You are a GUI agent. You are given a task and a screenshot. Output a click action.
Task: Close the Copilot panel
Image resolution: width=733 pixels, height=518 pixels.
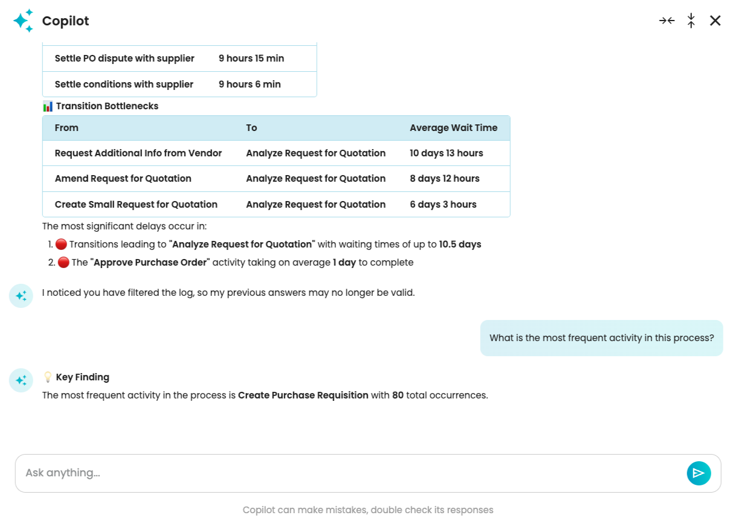(715, 21)
